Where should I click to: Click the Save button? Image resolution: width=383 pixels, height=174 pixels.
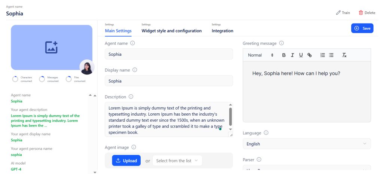click(x=362, y=28)
